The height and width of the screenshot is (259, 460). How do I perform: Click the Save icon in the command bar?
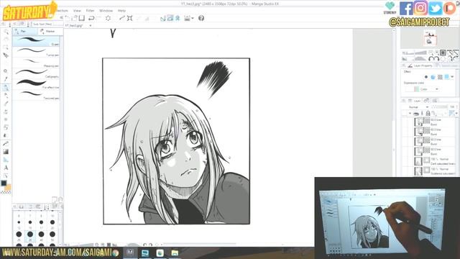[x=82, y=18]
